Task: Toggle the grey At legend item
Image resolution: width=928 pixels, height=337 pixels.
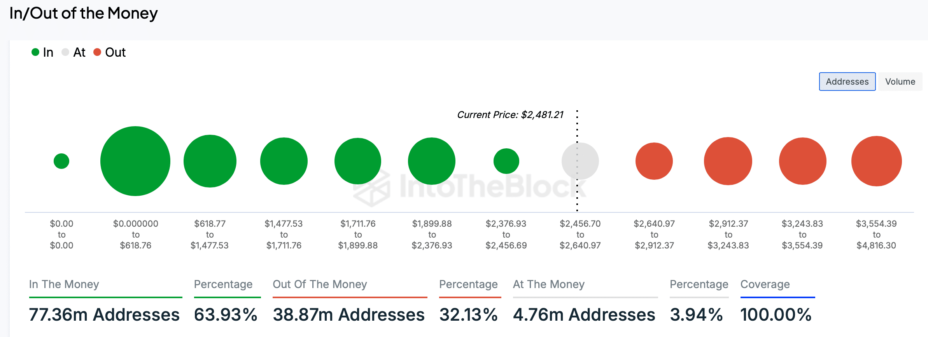Action: coord(74,52)
